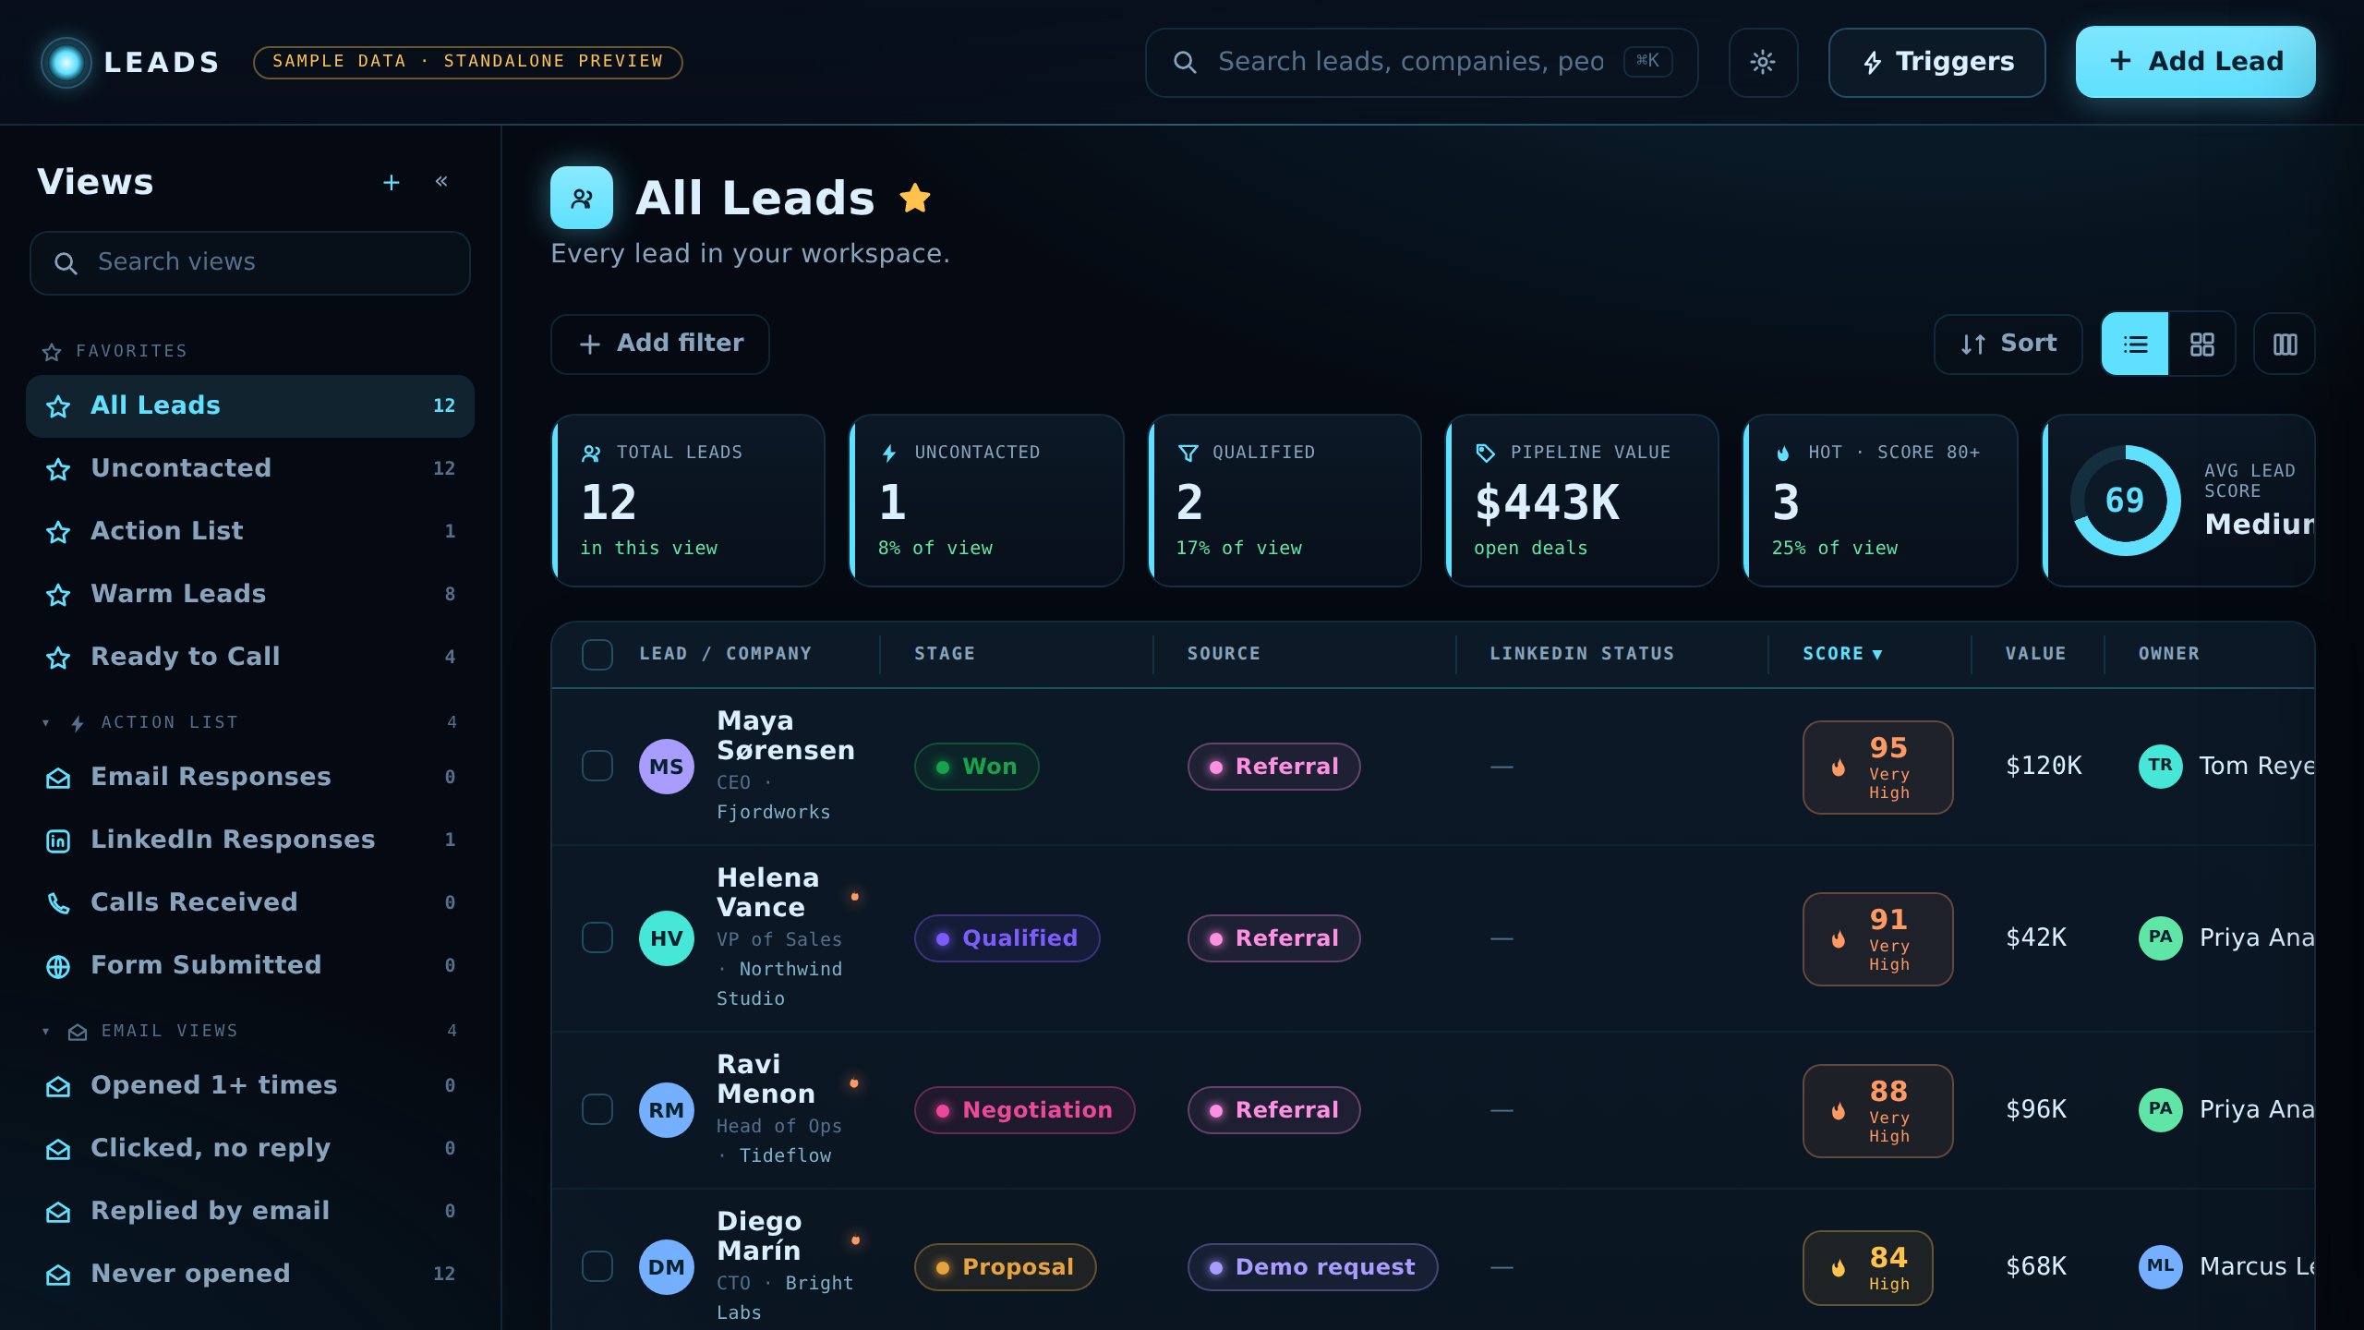Click the Add filter button
Viewport: 2364px width, 1330px height.
(x=660, y=345)
